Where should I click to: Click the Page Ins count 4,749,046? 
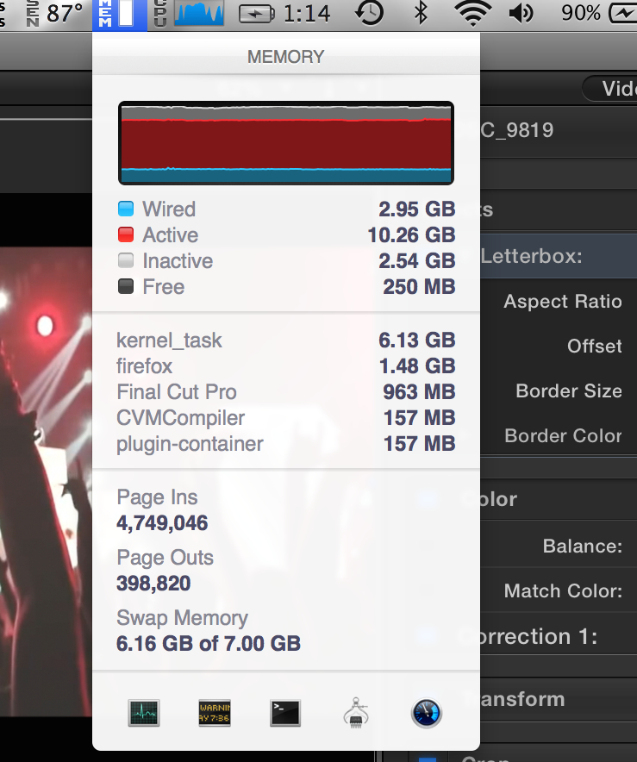(x=162, y=523)
